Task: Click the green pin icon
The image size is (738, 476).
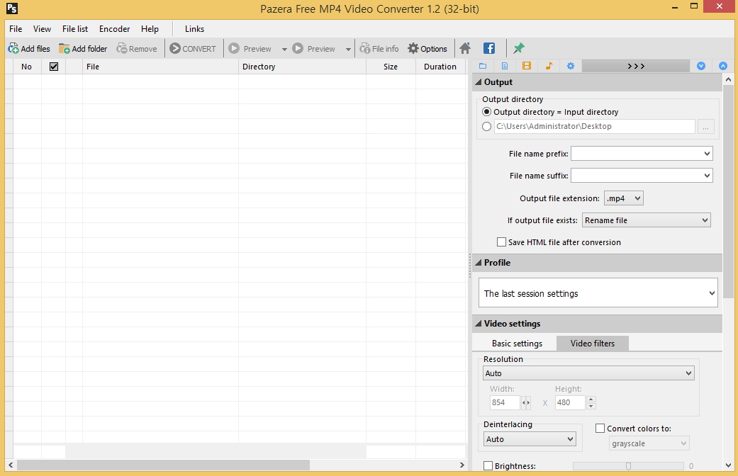Action: [519, 49]
